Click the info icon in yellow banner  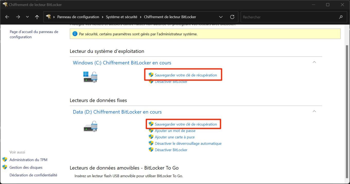point(75,34)
